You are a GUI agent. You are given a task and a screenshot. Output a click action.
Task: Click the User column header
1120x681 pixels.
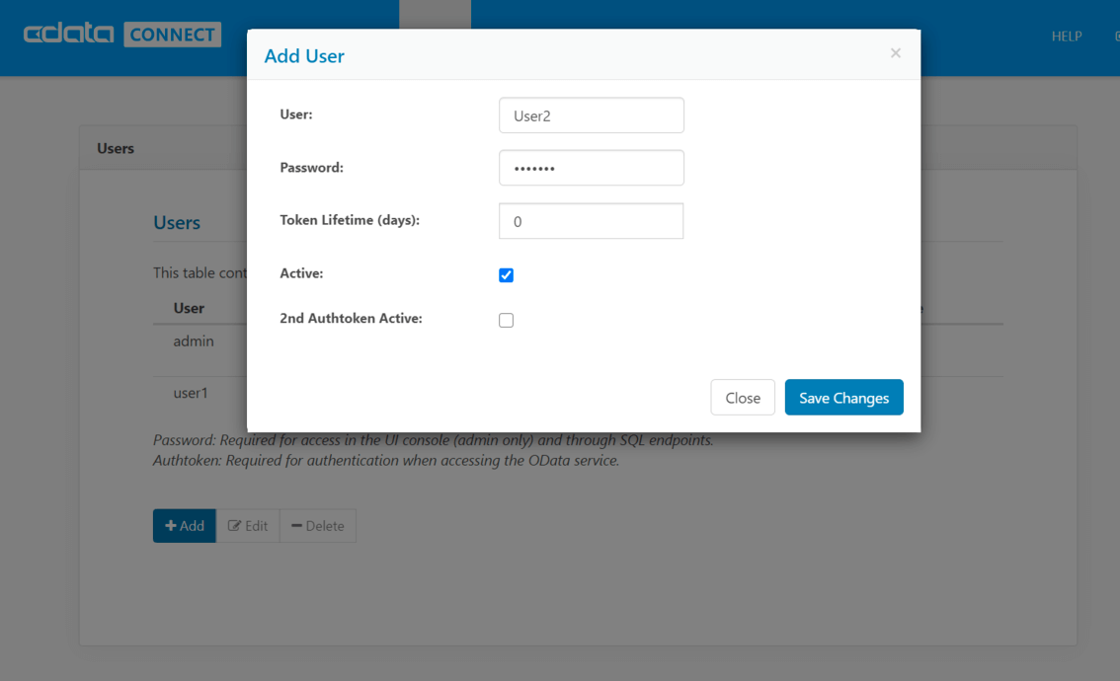pyautogui.click(x=189, y=308)
